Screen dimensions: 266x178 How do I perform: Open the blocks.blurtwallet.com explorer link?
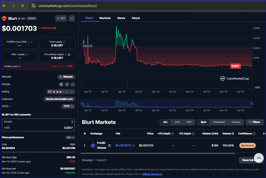[59, 99]
